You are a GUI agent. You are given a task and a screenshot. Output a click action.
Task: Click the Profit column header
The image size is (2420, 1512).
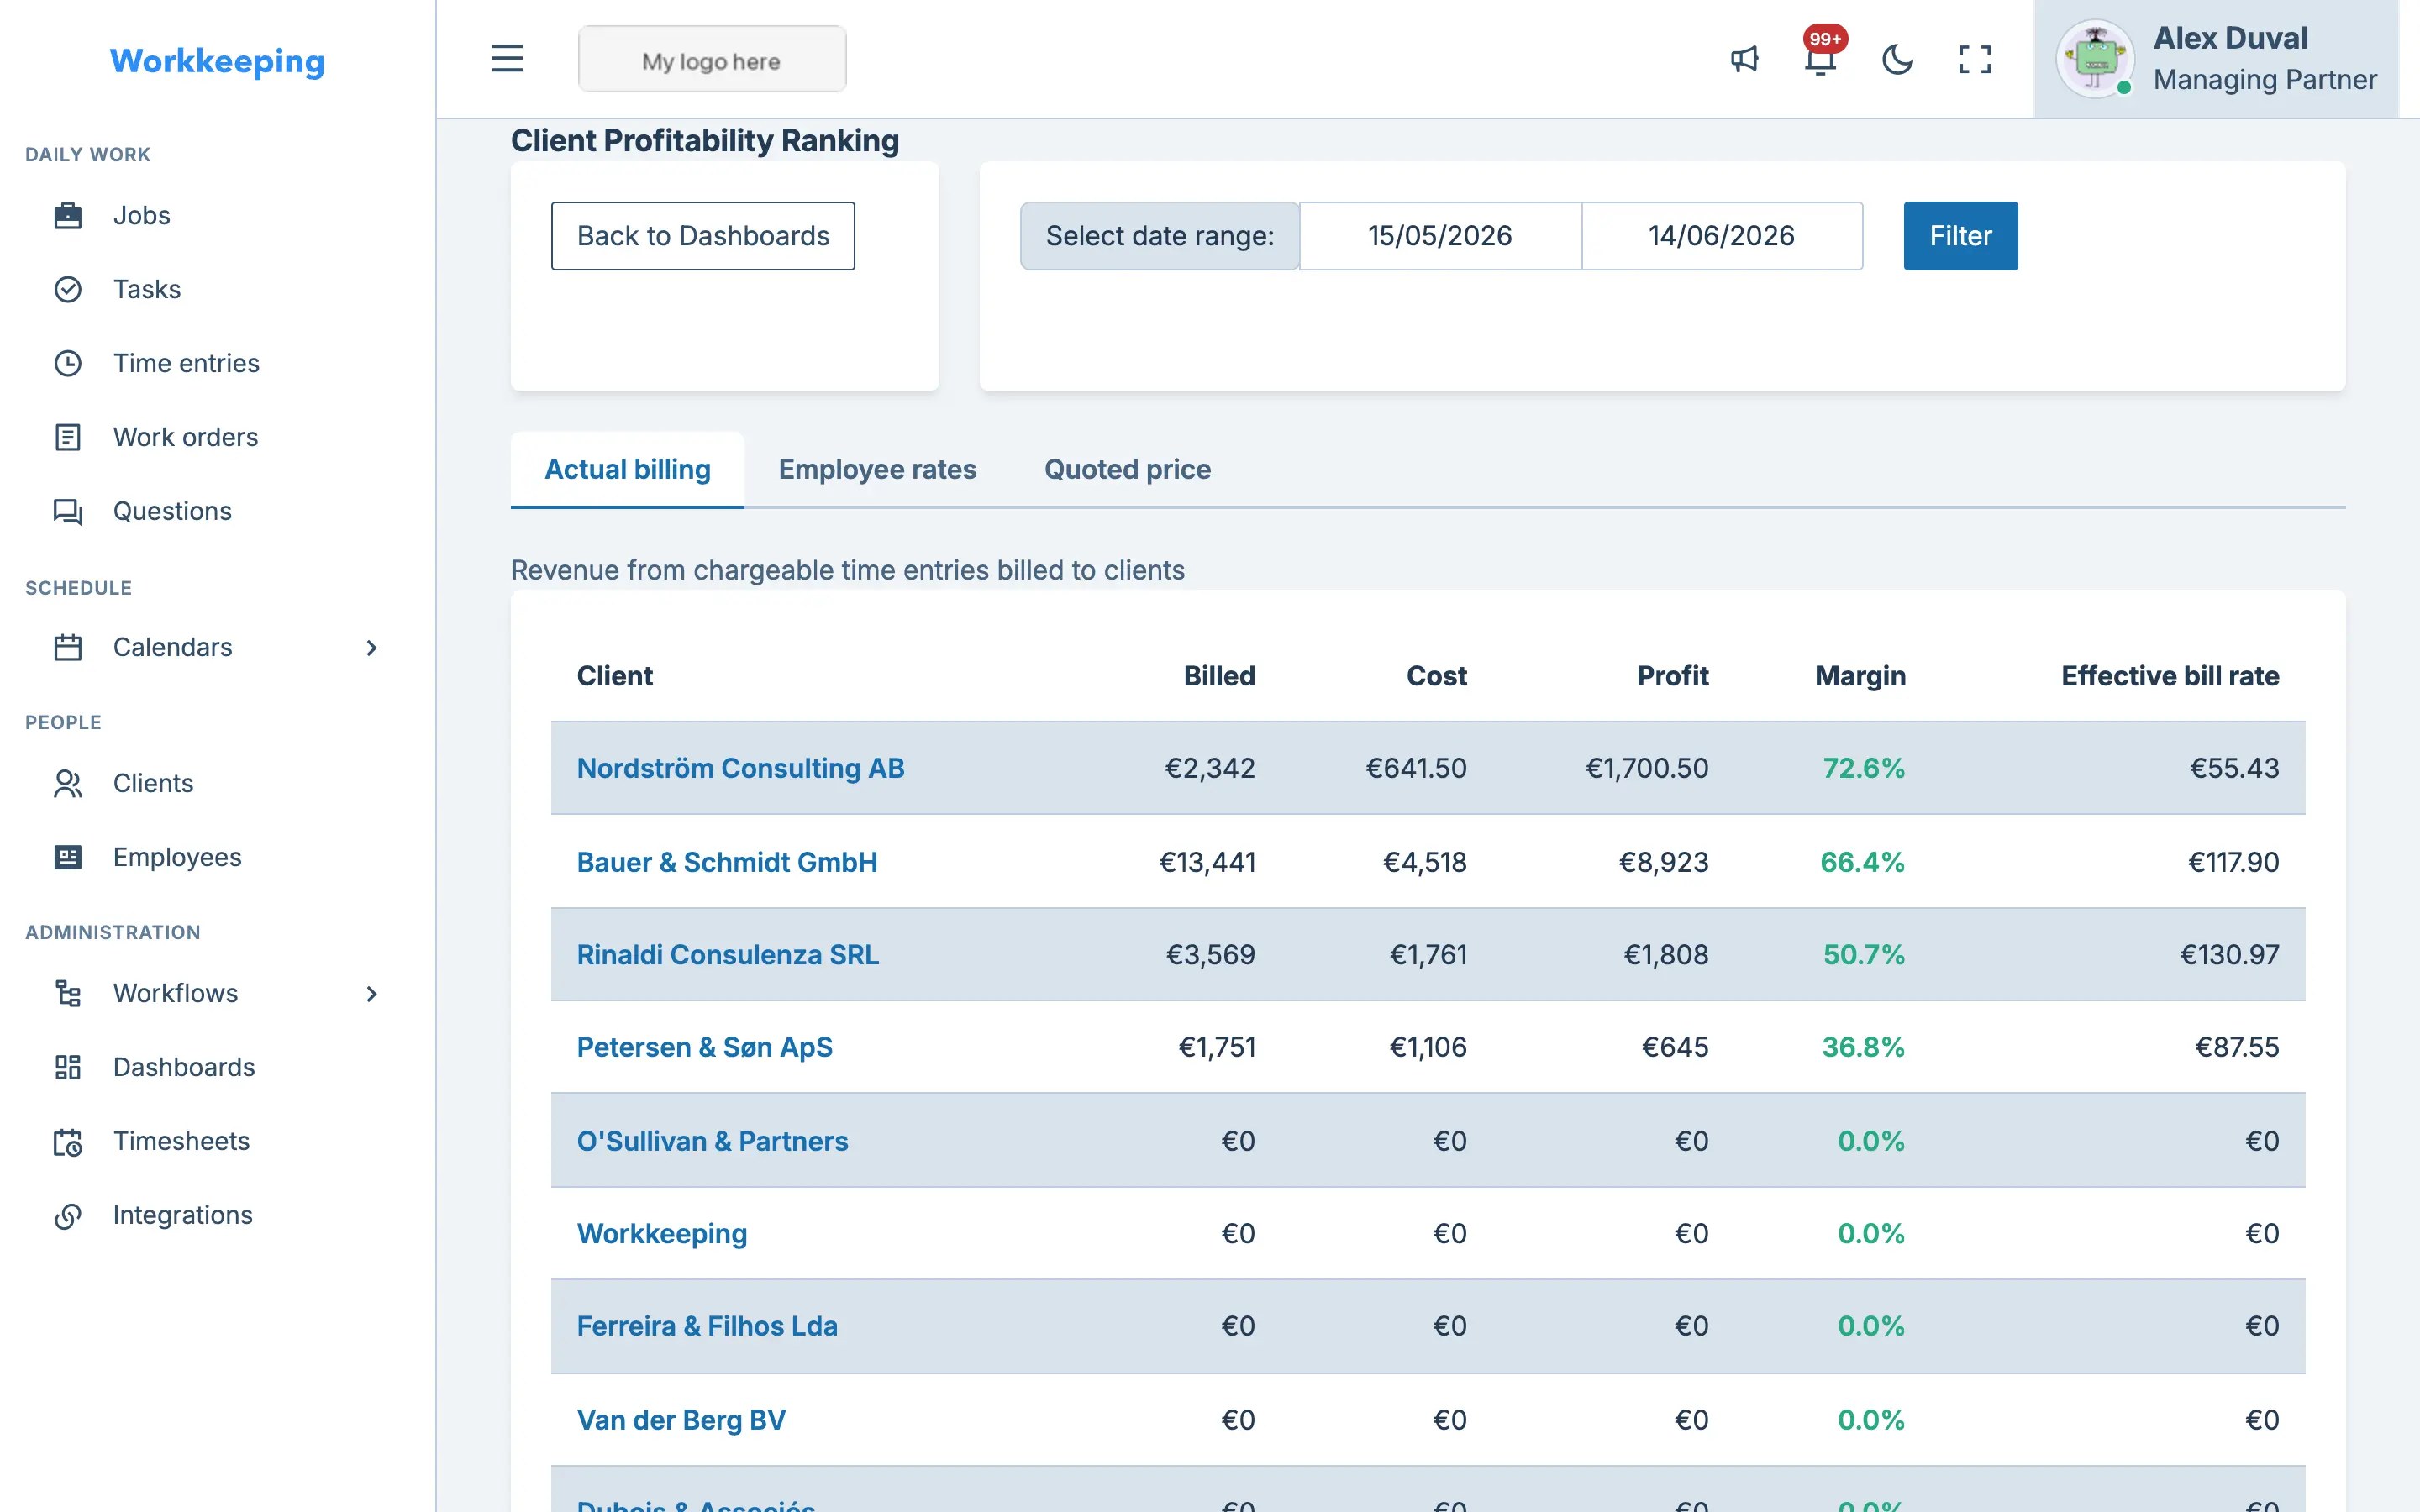pos(1672,676)
